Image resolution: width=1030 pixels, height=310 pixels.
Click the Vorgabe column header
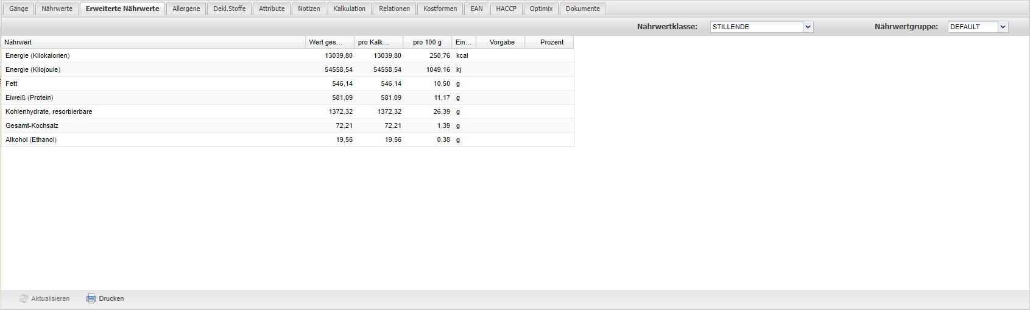502,42
